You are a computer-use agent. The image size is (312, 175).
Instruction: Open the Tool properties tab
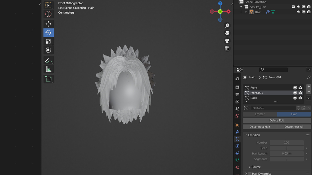[x=237, y=78]
